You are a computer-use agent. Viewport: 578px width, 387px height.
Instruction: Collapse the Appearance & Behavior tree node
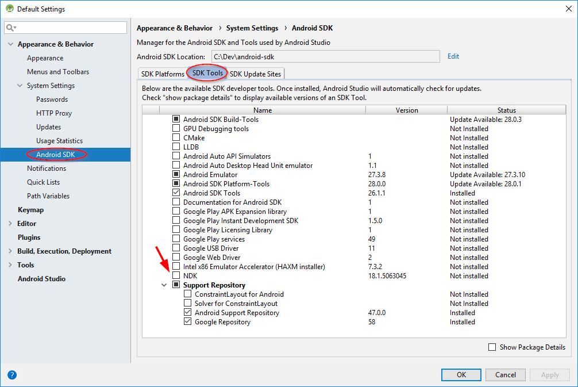[x=10, y=44]
